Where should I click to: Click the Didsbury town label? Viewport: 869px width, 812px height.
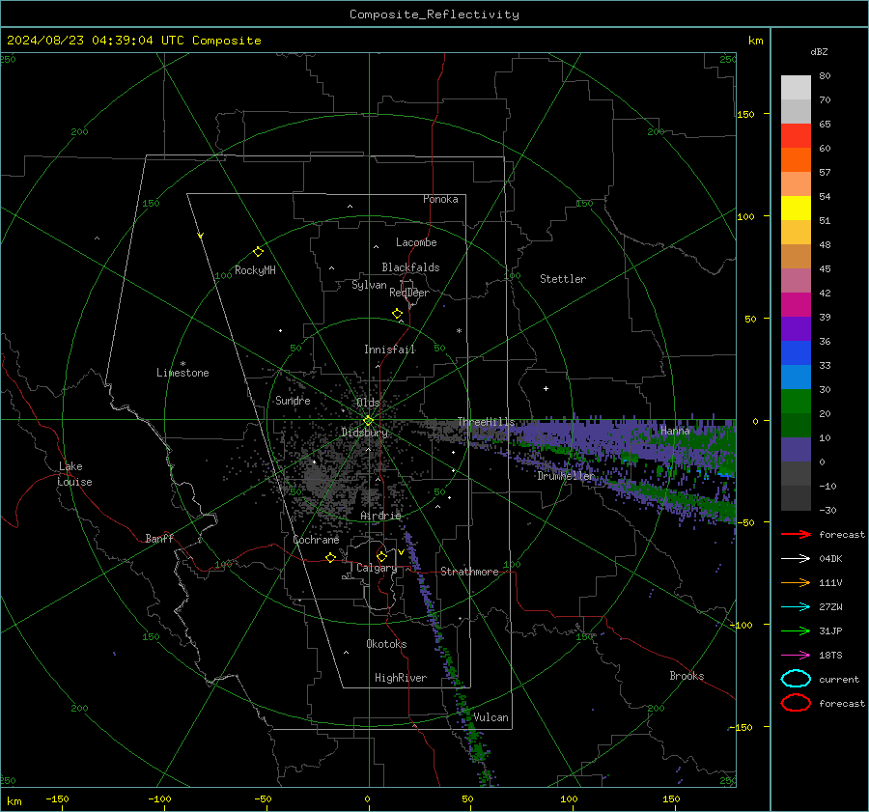364,433
